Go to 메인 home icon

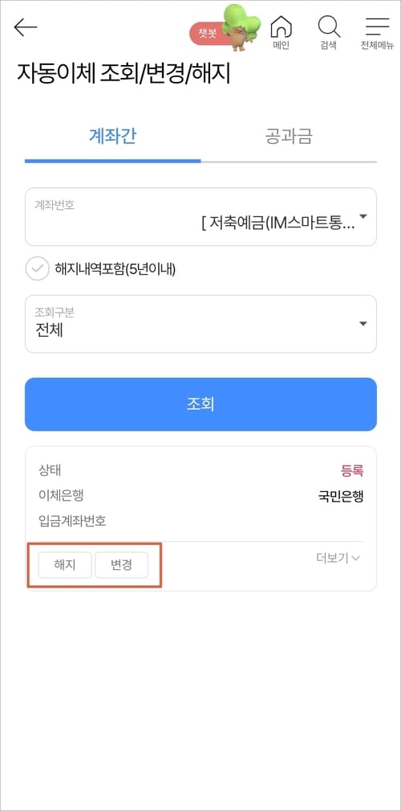282,33
